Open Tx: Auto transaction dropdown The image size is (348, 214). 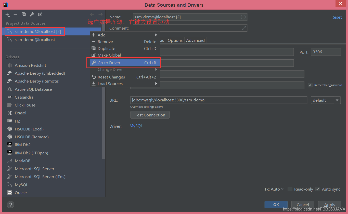(274, 189)
